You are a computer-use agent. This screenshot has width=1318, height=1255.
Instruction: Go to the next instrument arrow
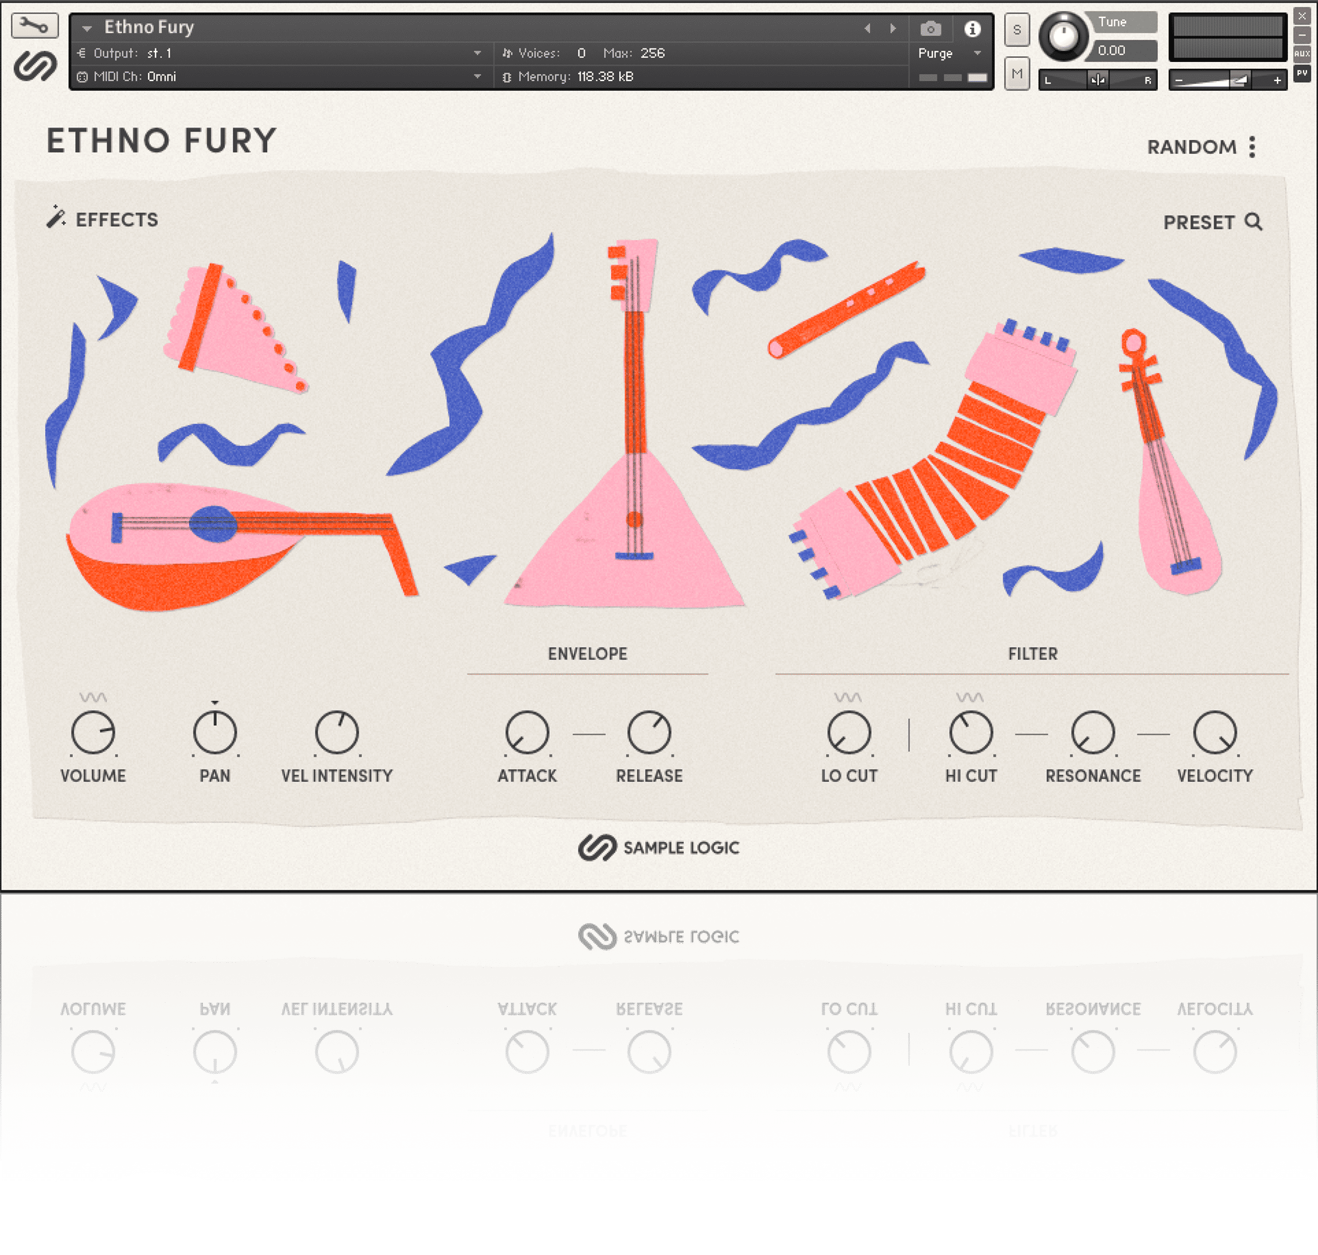tap(893, 28)
